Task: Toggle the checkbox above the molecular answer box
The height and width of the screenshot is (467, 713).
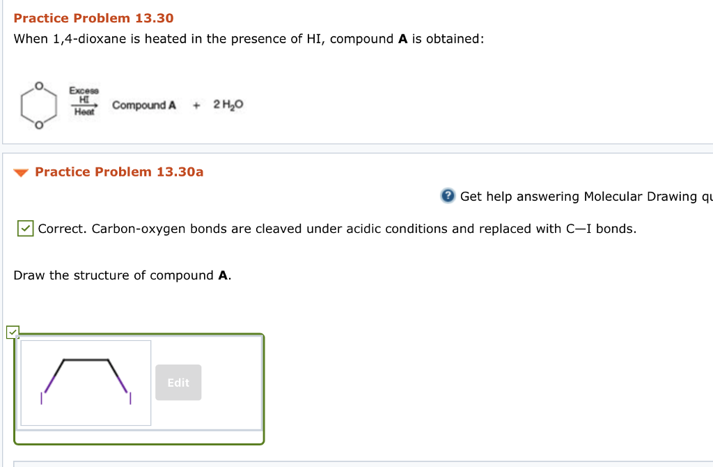Action: (x=13, y=332)
